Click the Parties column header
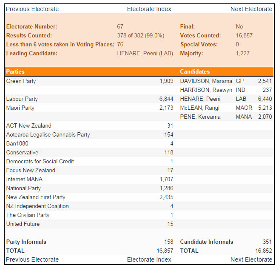This screenshot has width=279, height=268. 15,72
